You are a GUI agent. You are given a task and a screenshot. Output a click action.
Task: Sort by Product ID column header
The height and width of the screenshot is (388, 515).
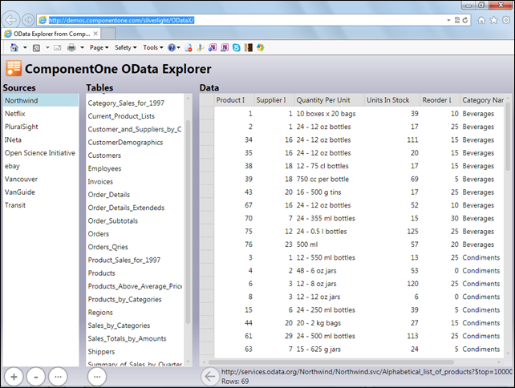click(x=234, y=100)
